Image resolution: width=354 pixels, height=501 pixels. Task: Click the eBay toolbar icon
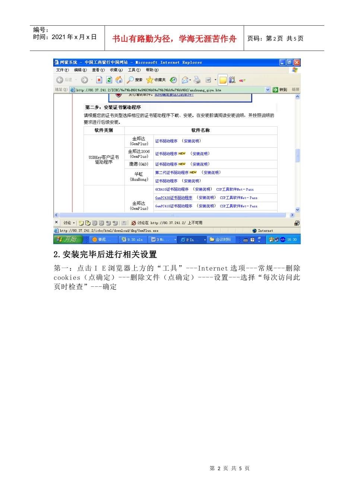pyautogui.click(x=243, y=80)
